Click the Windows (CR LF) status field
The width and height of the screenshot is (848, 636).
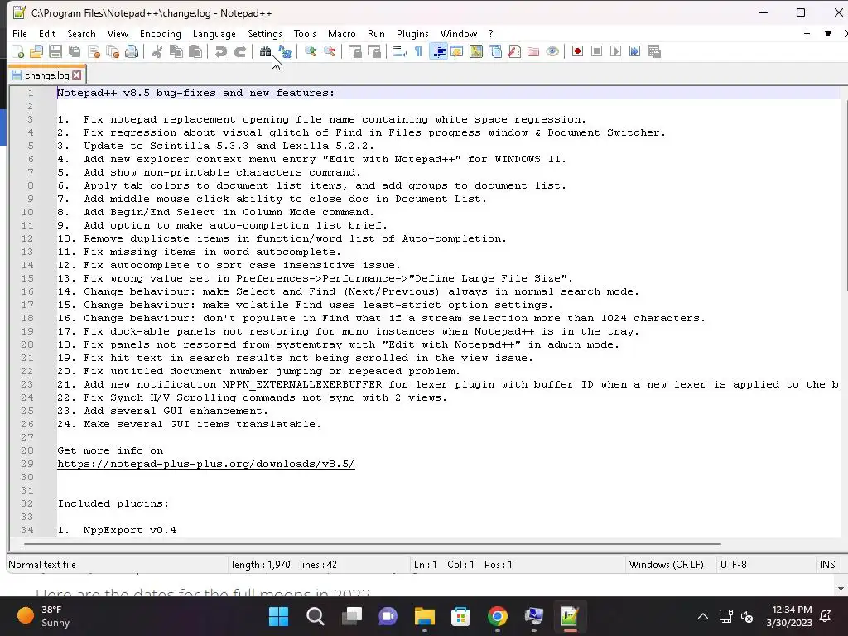coord(667,565)
